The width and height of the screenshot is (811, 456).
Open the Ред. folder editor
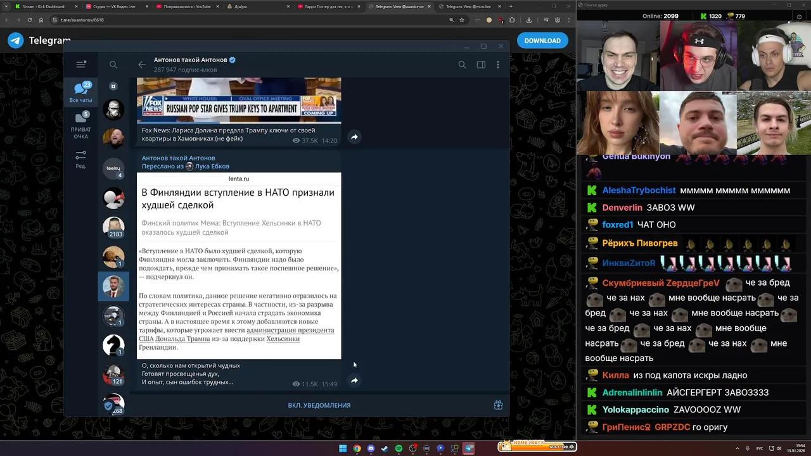click(81, 160)
